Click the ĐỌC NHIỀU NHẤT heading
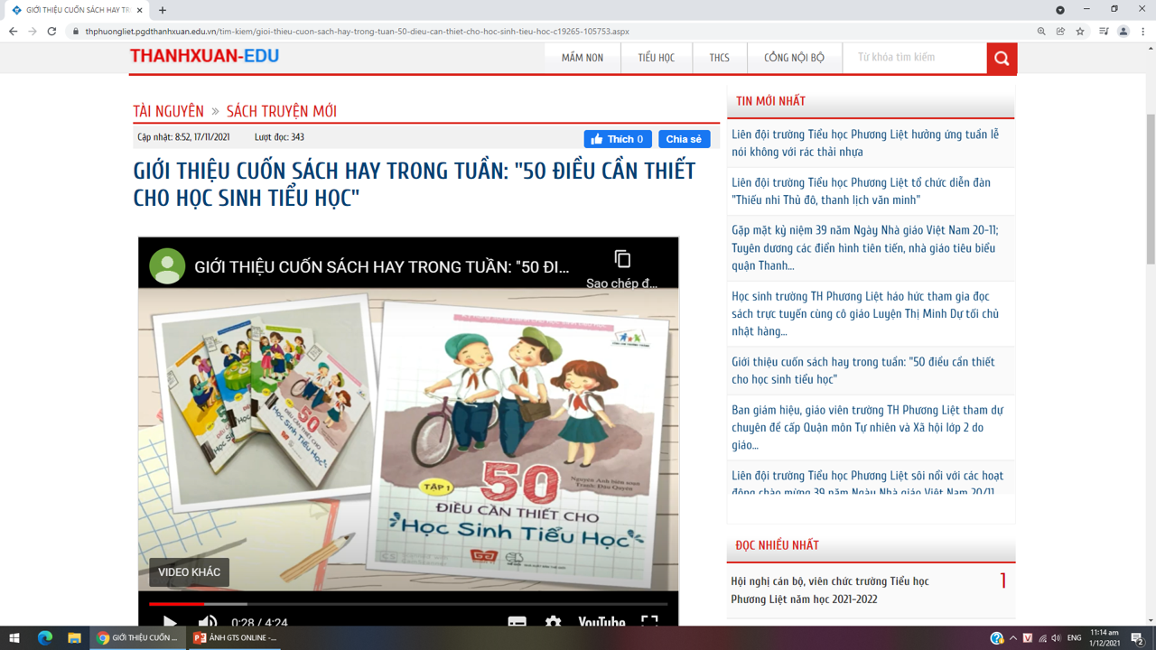 click(x=777, y=545)
